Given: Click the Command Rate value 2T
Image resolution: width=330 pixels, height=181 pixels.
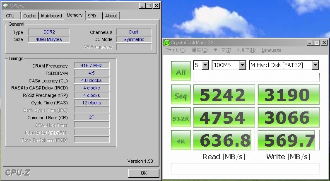Looking at the screenshot, I should (92, 117).
